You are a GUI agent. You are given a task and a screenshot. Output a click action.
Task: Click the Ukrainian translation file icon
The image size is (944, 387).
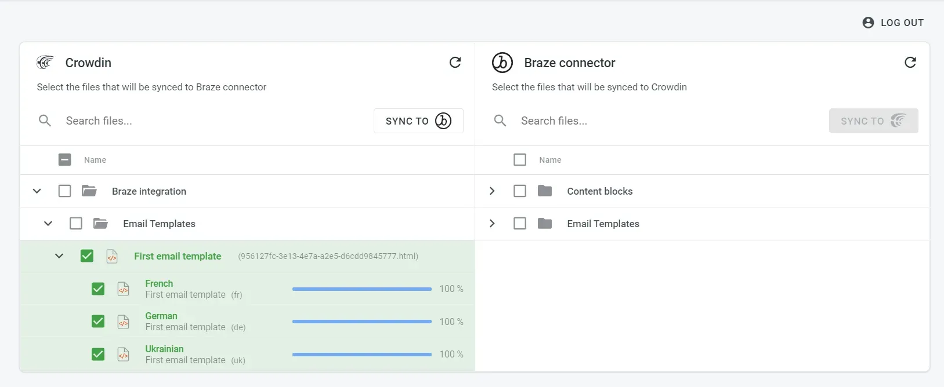point(123,354)
